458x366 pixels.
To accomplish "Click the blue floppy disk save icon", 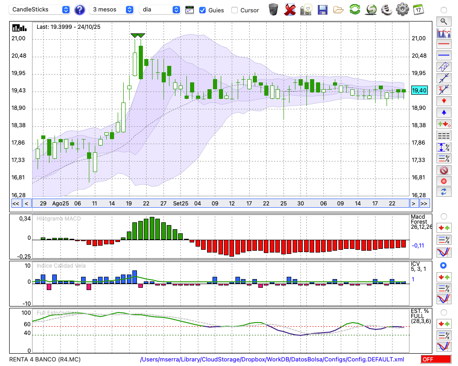I will point(322,9).
